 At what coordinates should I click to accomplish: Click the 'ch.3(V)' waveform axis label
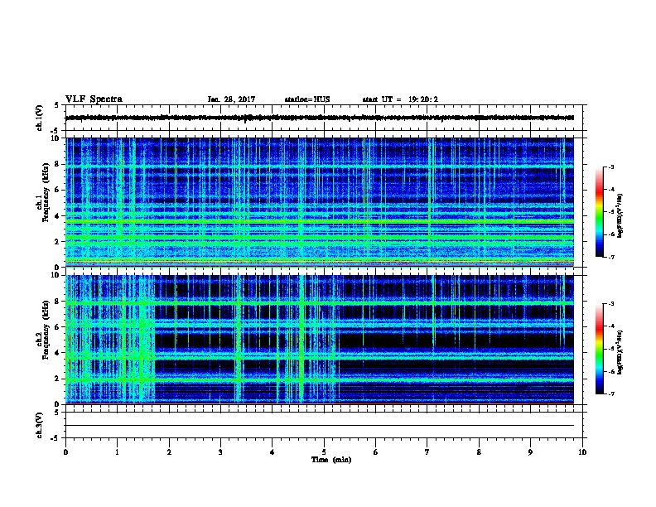point(39,425)
